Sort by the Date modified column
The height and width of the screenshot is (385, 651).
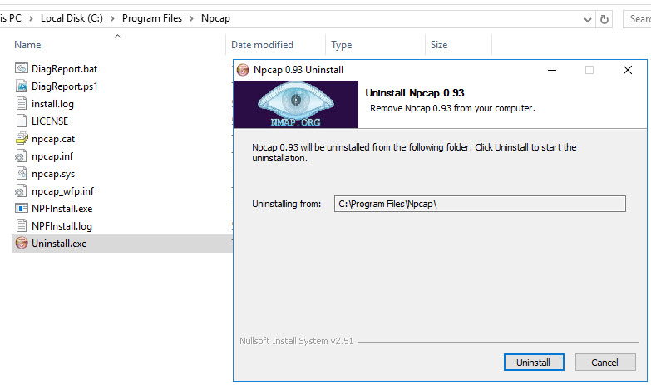point(262,45)
